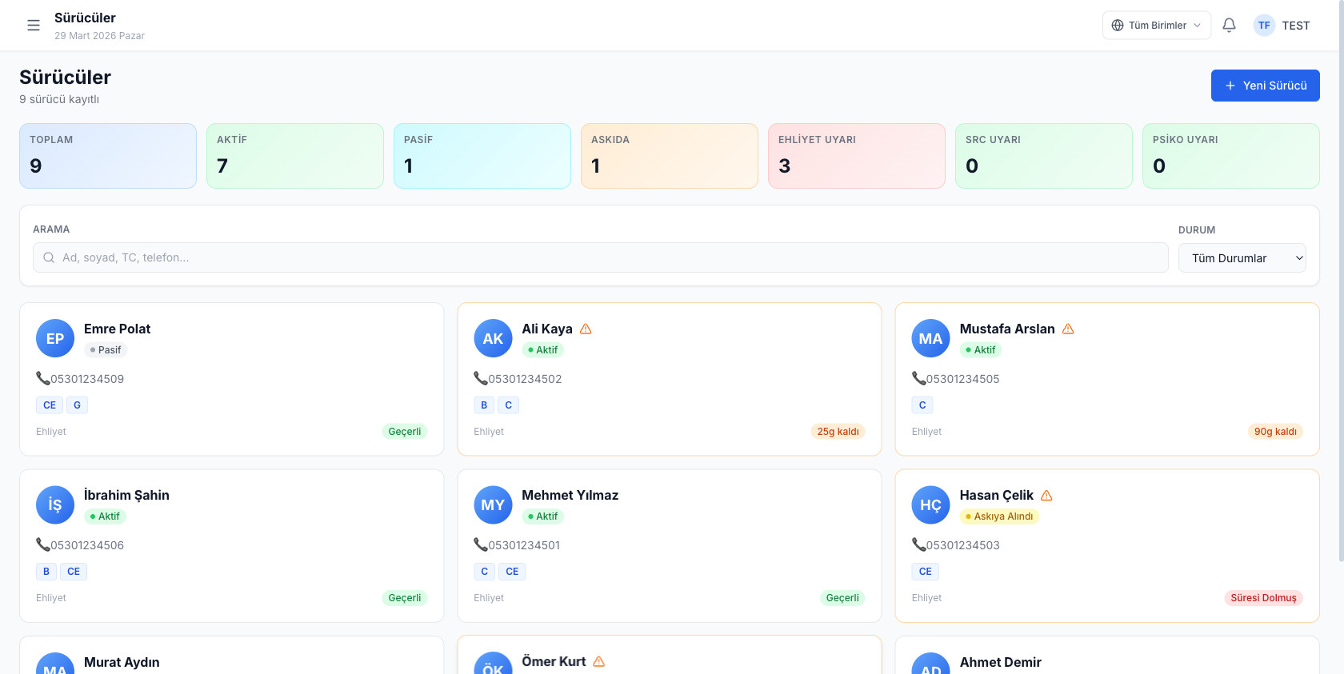Click the warning icon next to Ömer Kurt

coord(599,662)
